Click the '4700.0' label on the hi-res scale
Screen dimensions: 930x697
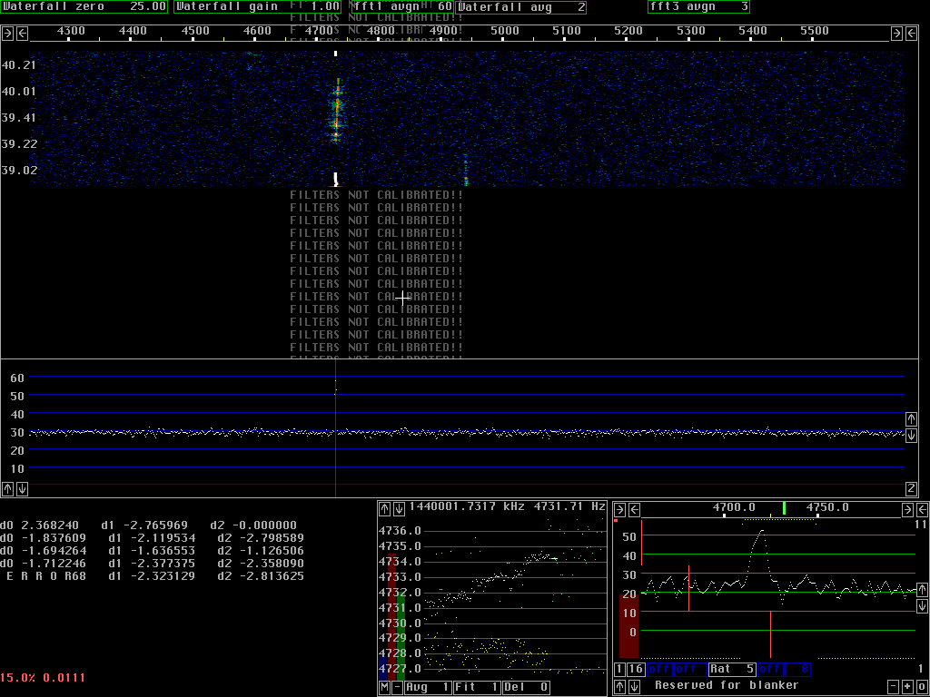tap(734, 507)
